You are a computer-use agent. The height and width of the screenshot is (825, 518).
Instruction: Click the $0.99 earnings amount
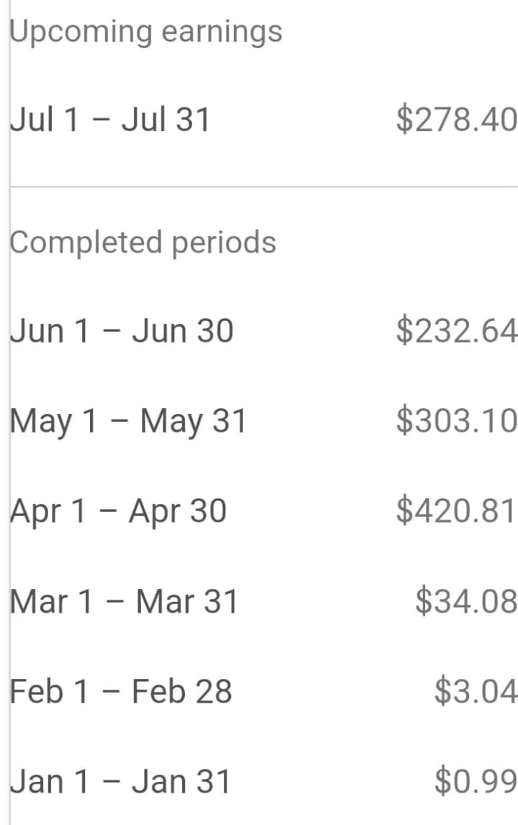[x=476, y=781]
